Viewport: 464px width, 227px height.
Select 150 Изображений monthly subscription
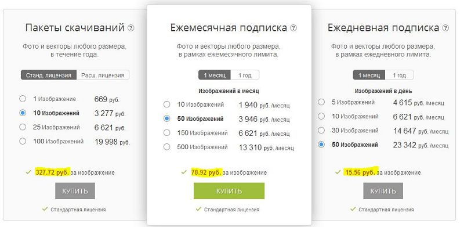pos(167,133)
